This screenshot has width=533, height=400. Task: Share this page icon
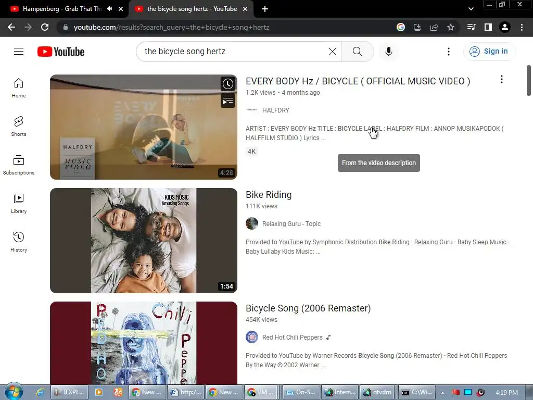pos(434,27)
